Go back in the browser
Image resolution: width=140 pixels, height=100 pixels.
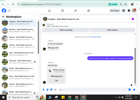click(3, 4)
